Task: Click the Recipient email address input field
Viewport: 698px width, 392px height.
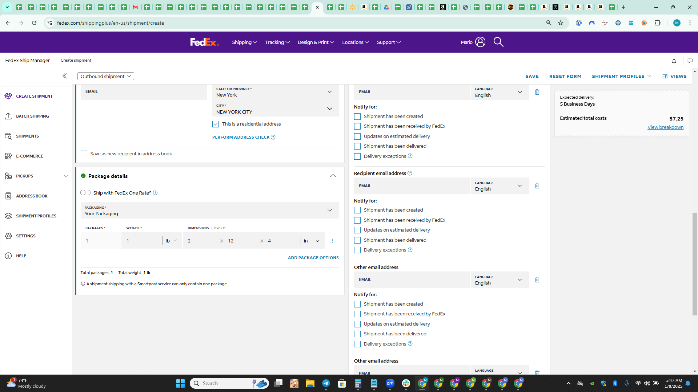Action: pyautogui.click(x=412, y=186)
